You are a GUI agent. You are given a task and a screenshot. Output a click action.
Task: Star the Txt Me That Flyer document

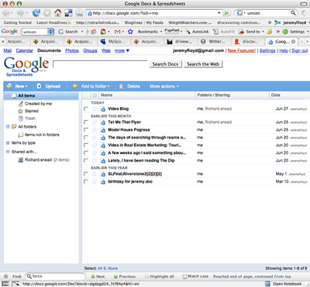[95, 122]
